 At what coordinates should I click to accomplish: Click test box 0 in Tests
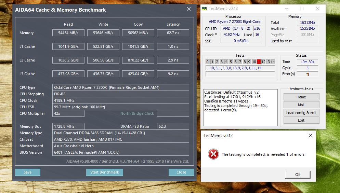click(x=208, y=62)
